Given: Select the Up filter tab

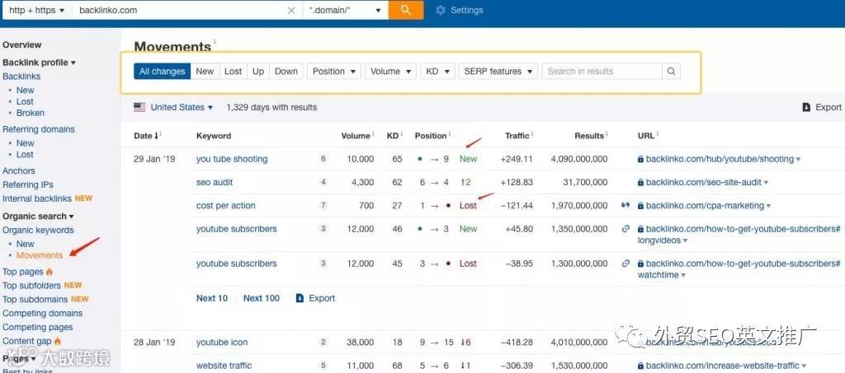Looking at the screenshot, I should pyautogui.click(x=258, y=71).
